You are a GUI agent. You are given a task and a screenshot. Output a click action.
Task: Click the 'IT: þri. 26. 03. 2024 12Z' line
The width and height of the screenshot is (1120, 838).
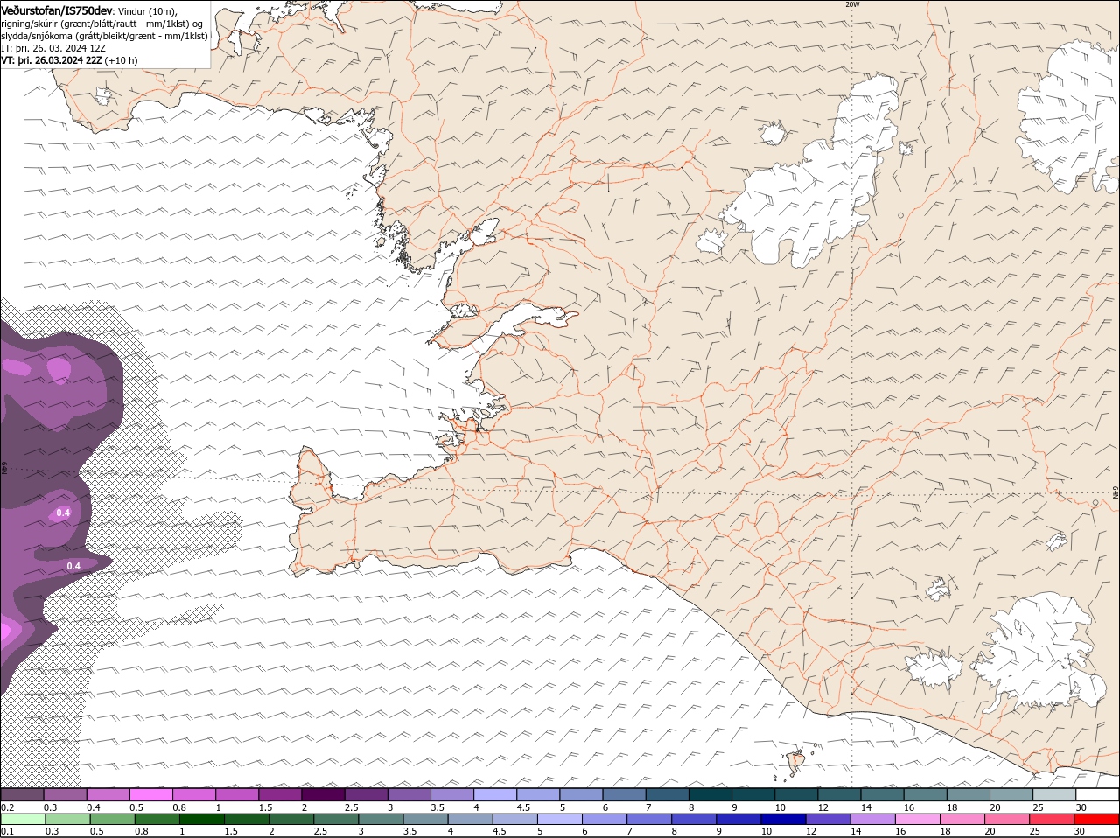[x=54, y=48]
